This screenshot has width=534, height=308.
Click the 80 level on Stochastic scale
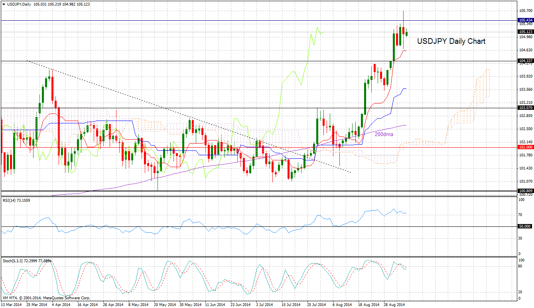tap(520, 266)
